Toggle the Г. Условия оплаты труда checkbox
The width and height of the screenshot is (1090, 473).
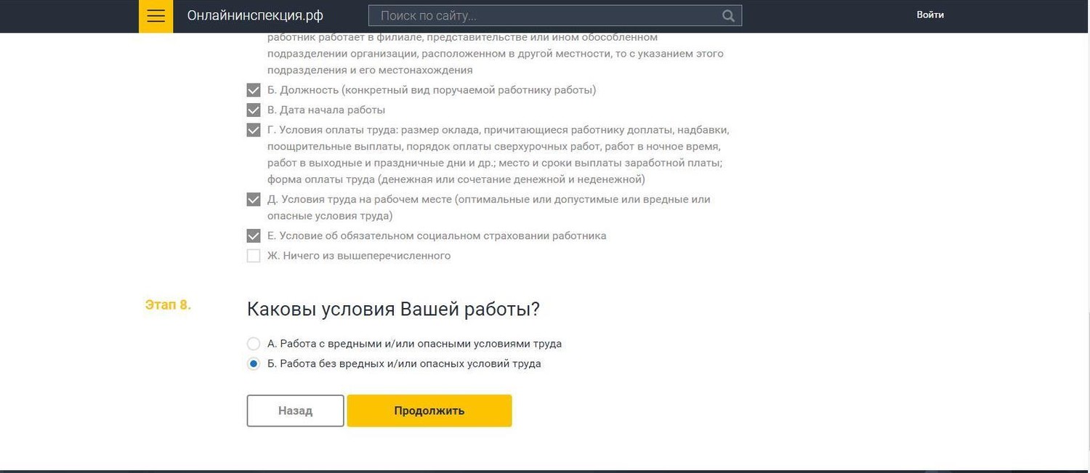click(254, 130)
